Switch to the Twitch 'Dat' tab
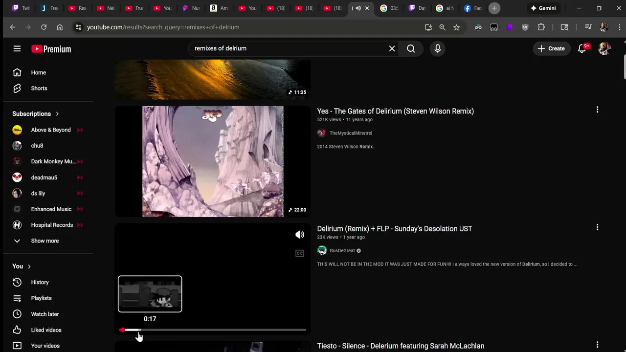This screenshot has height=352, width=626. click(x=417, y=8)
